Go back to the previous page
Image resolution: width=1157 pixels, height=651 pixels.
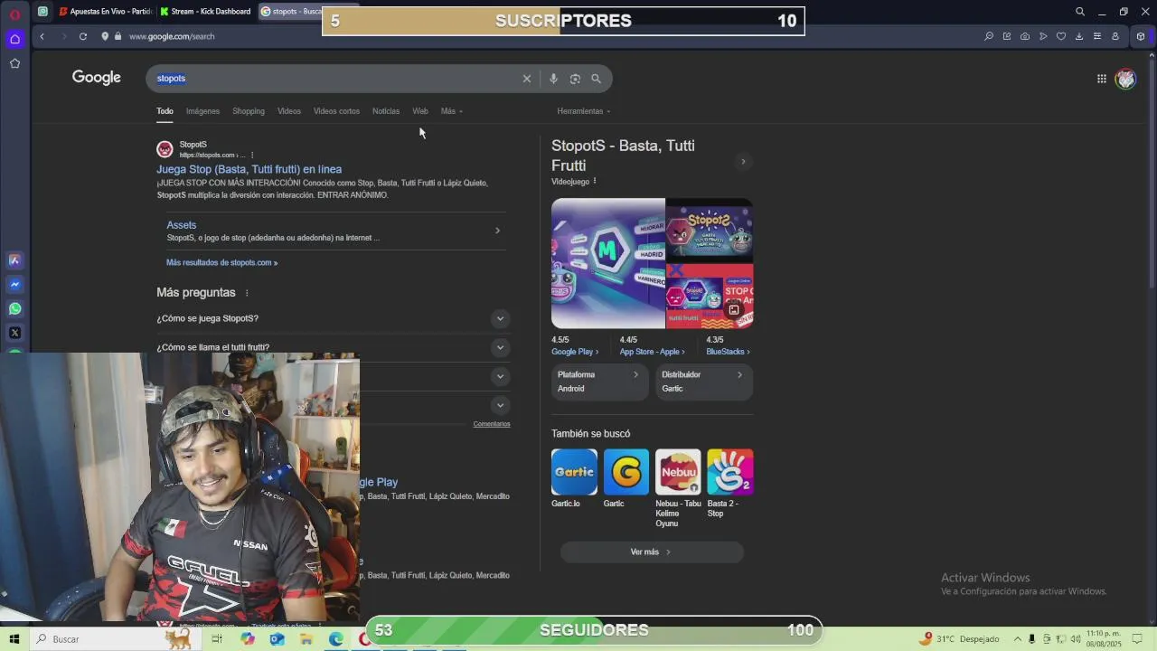coord(42,36)
